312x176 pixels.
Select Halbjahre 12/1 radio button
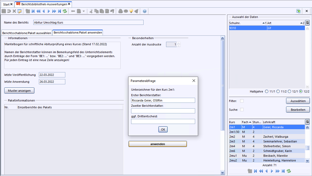point(289,91)
